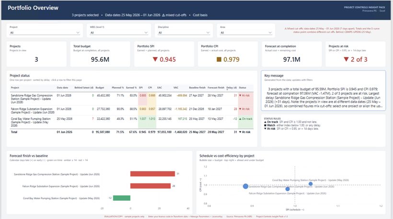This screenshot has height=219, width=393.
Task: Sort table by the Delay (d) column header
Action: coord(231,88)
